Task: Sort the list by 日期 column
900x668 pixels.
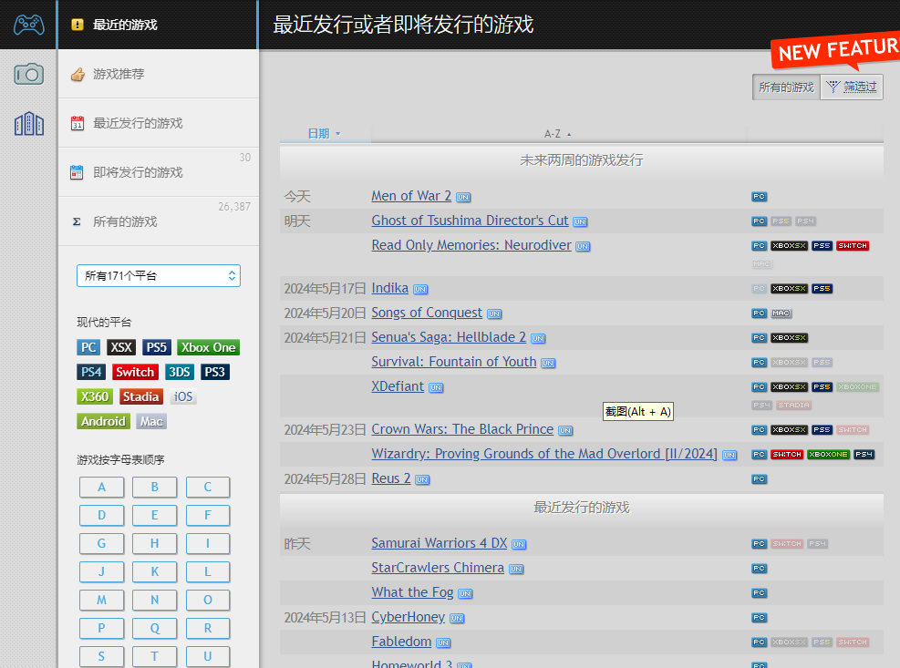Action: [325, 134]
